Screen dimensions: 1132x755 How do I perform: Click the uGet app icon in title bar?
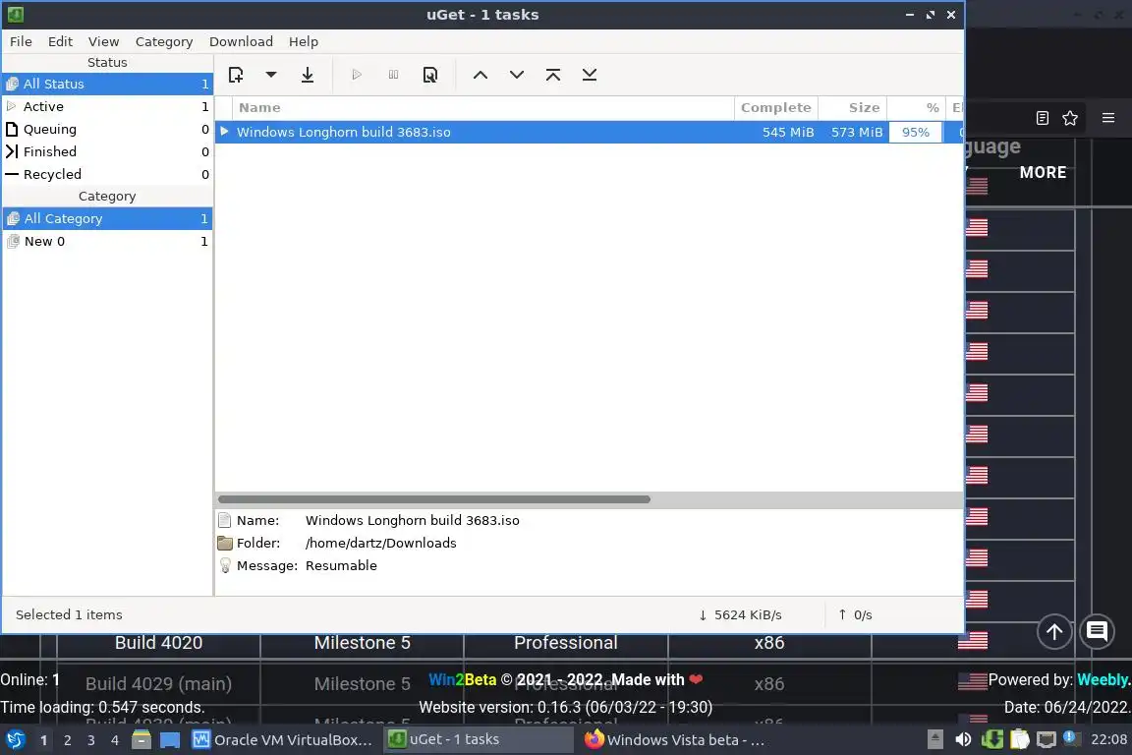click(x=16, y=15)
